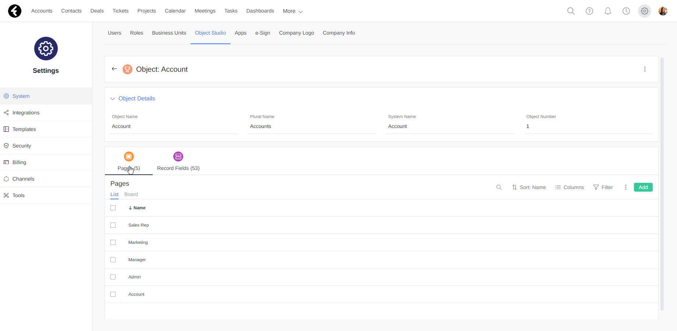This screenshot has height=331, width=677.
Task: Click the Object Name field
Action: (174, 126)
